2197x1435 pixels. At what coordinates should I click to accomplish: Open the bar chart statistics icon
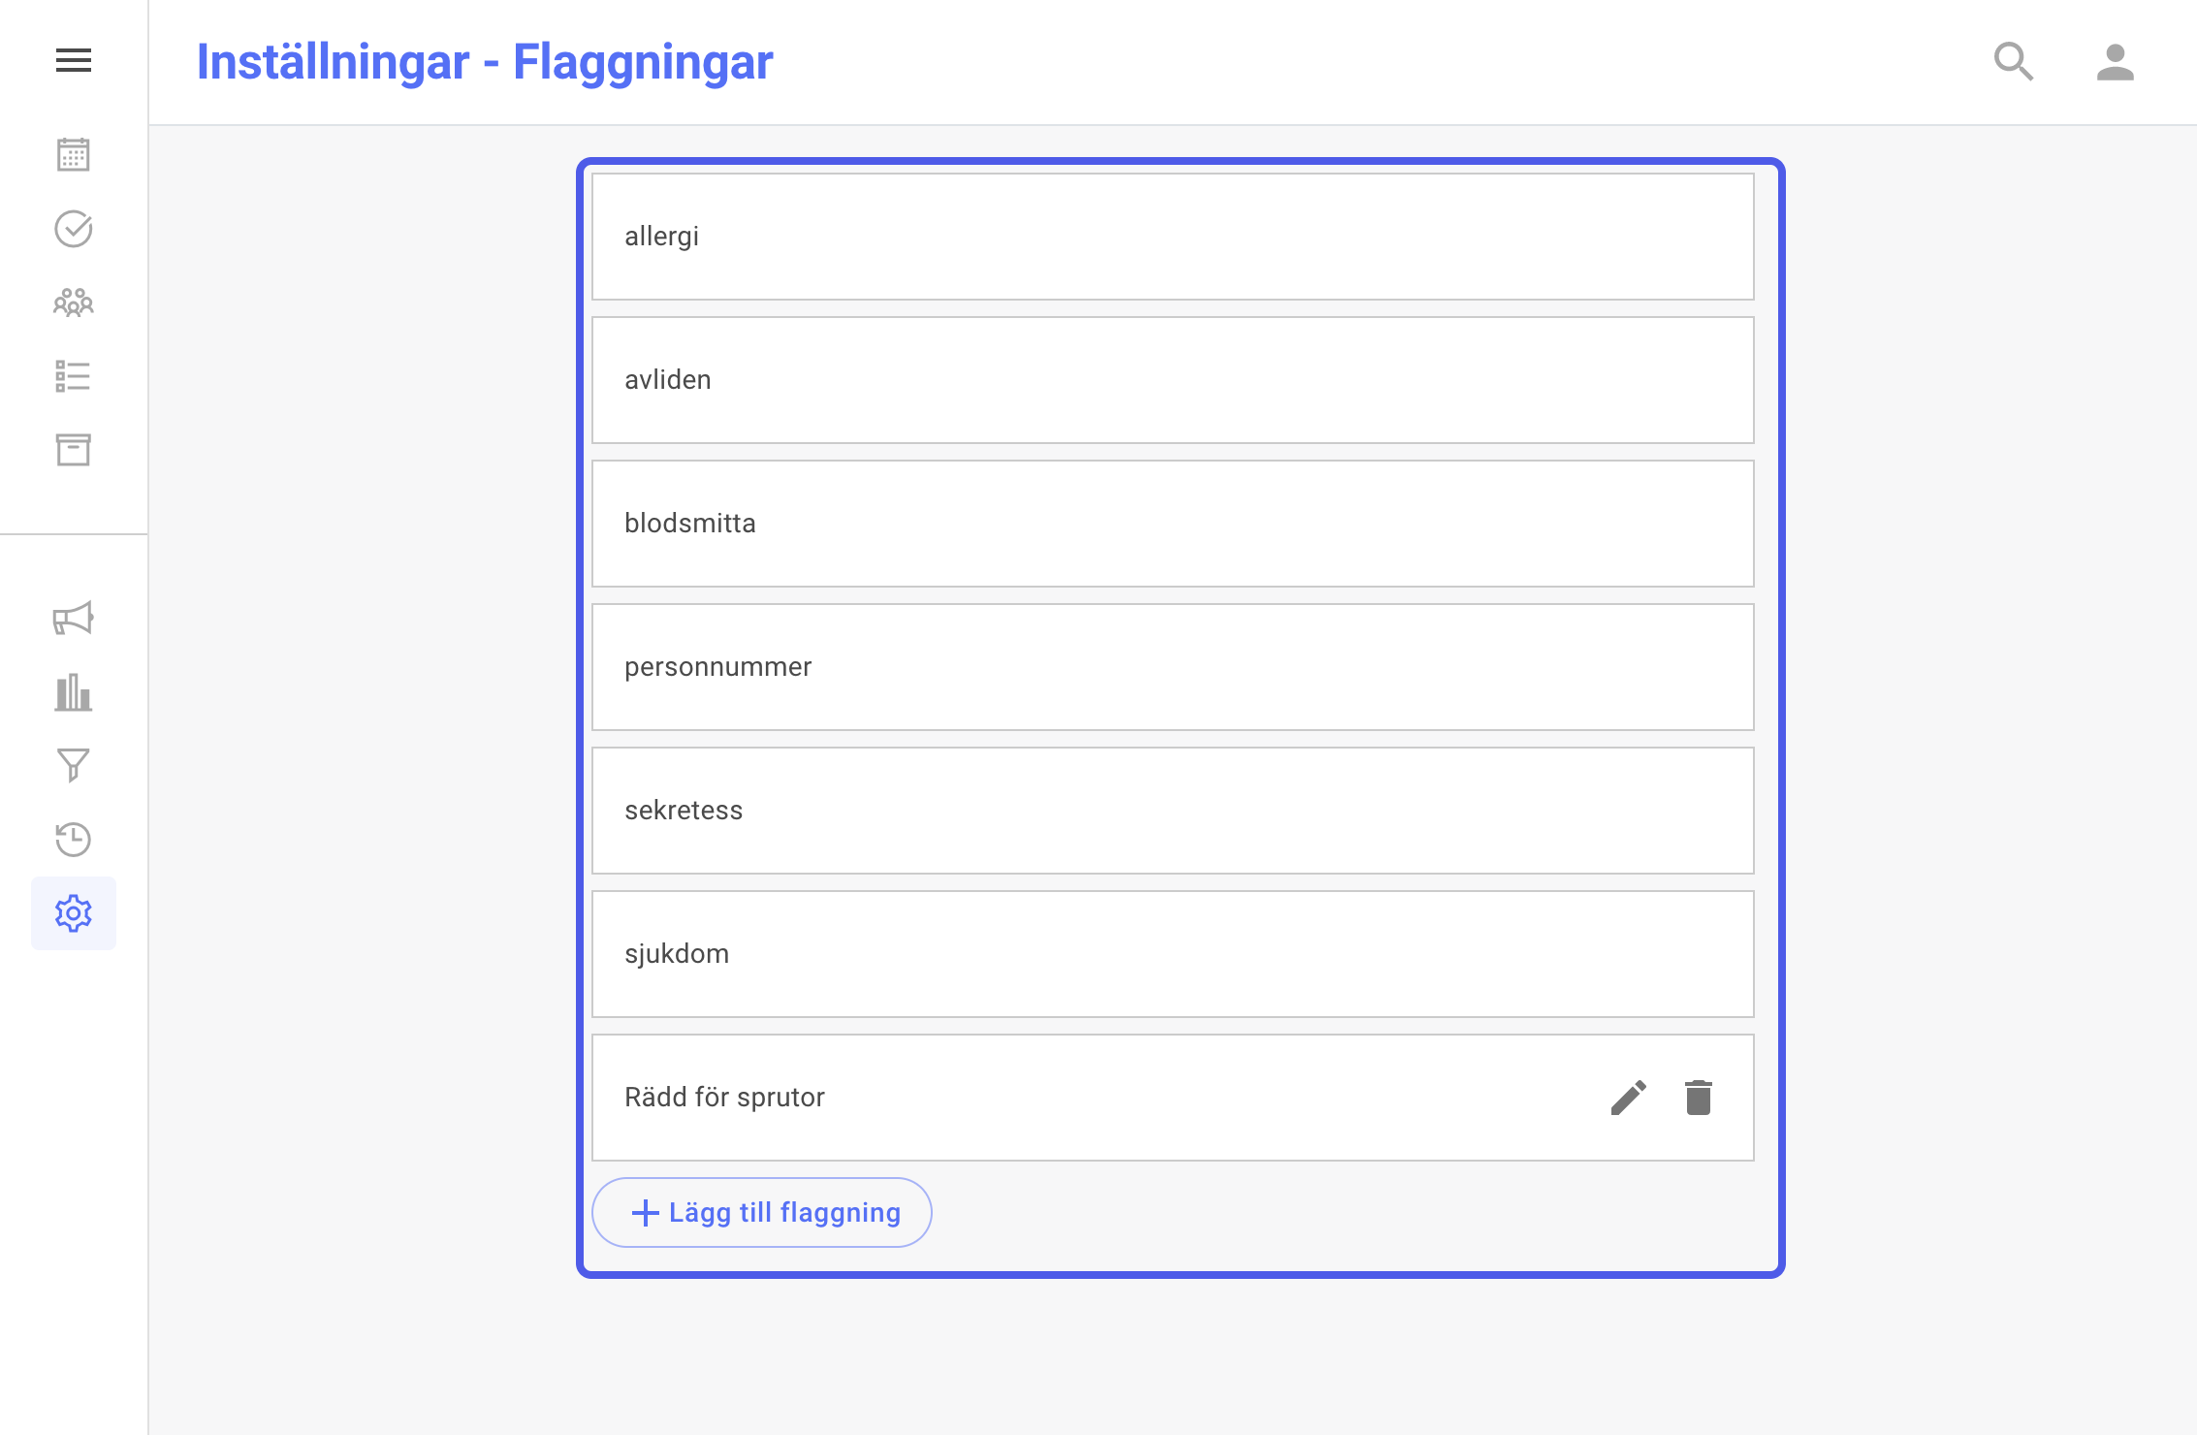(74, 692)
